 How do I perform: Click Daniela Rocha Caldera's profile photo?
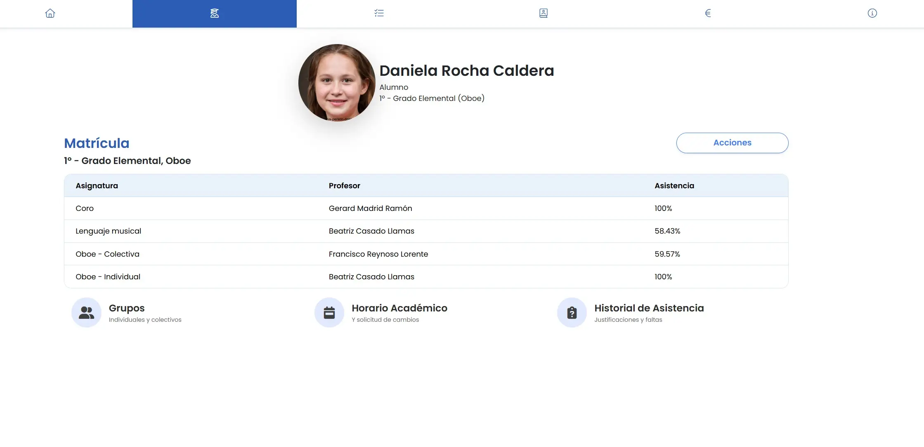[337, 82]
